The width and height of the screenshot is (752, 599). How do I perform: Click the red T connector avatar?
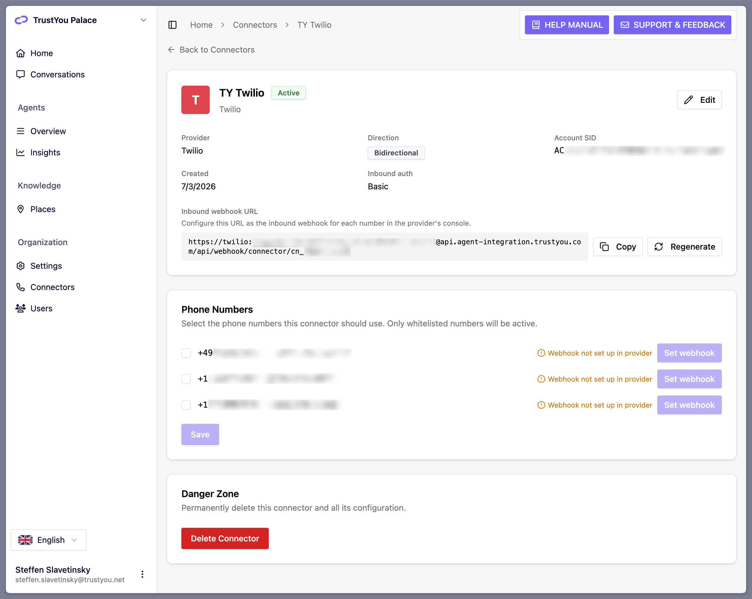point(195,100)
